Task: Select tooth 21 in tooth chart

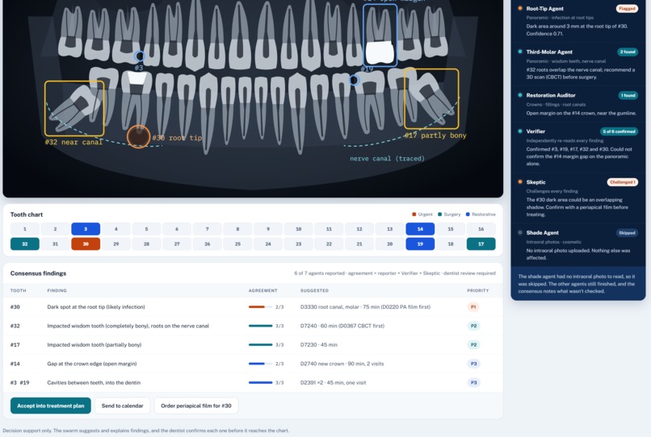Action: 359,243
